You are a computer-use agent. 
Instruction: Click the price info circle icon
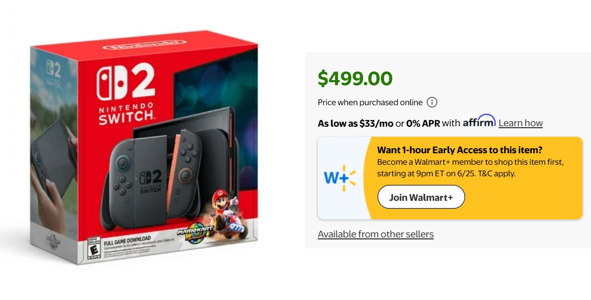(x=432, y=102)
